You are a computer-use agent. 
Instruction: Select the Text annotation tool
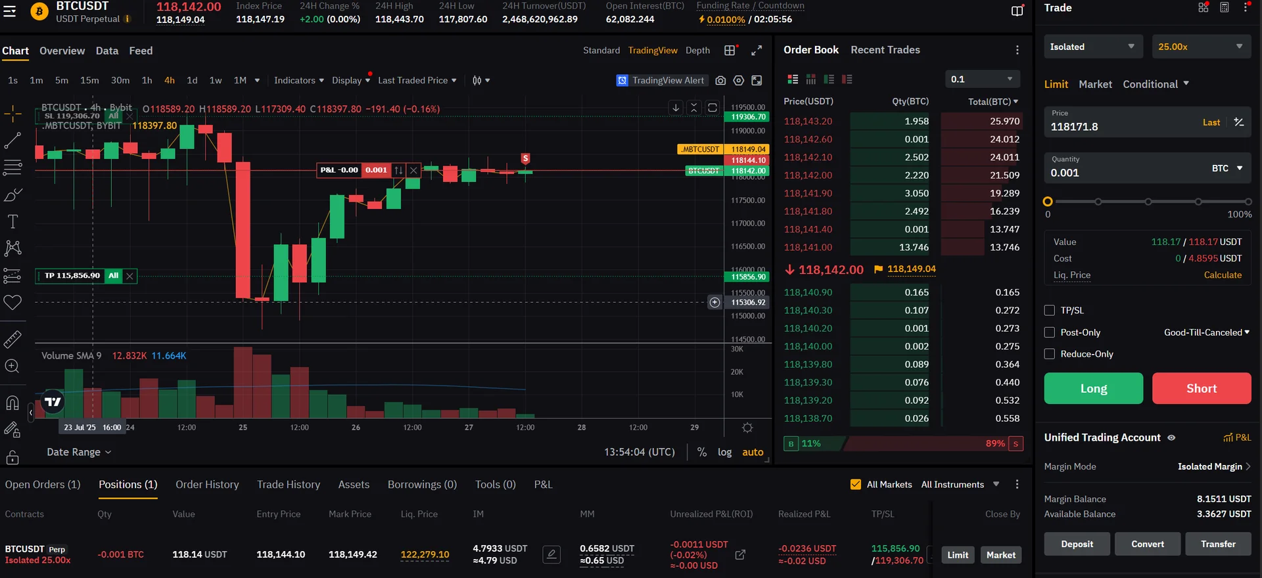12,221
